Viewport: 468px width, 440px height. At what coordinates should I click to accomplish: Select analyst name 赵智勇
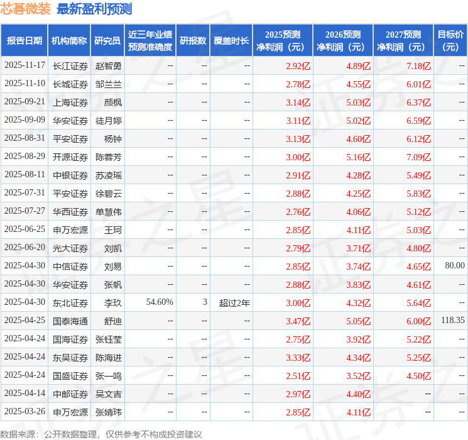pyautogui.click(x=108, y=66)
